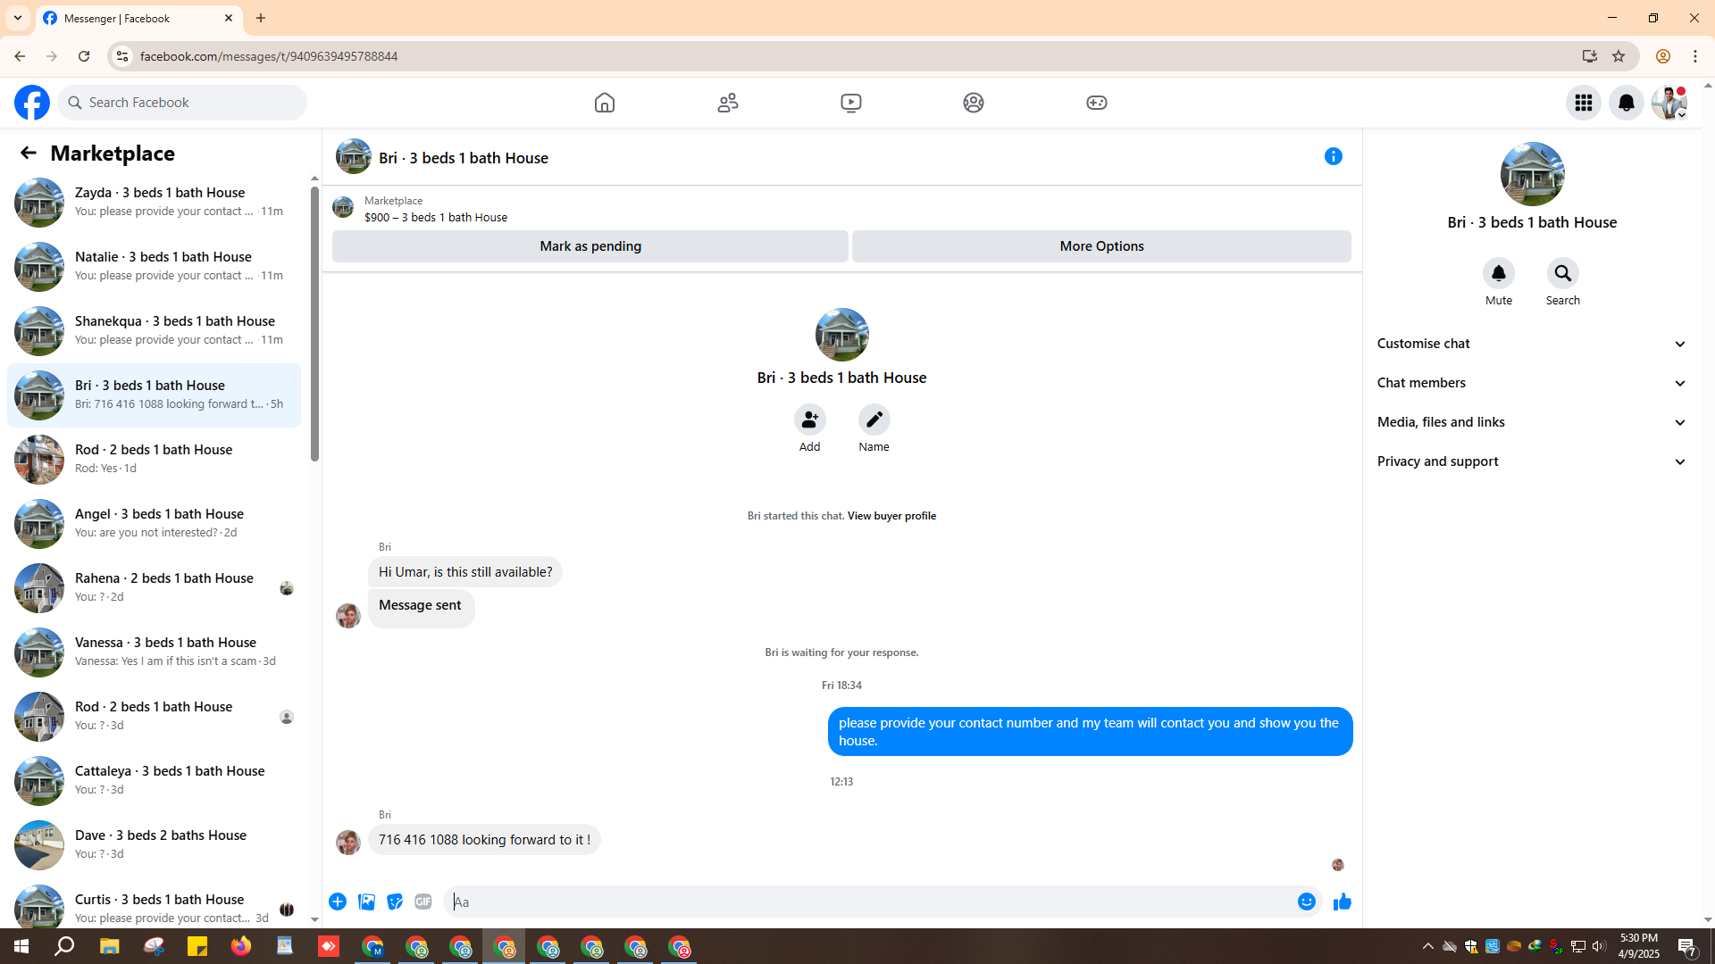Image resolution: width=1715 pixels, height=964 pixels.
Task: Click the Facebook logo
Action: tap(32, 103)
